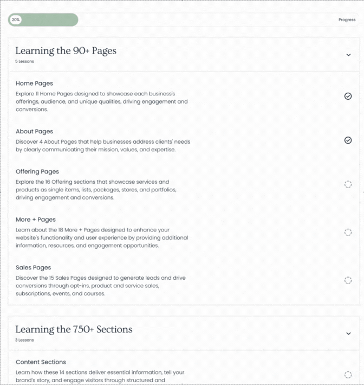Viewport: 364px width, 386px height.
Task: Mark Offering Pages lesson as complete
Action: point(348,184)
